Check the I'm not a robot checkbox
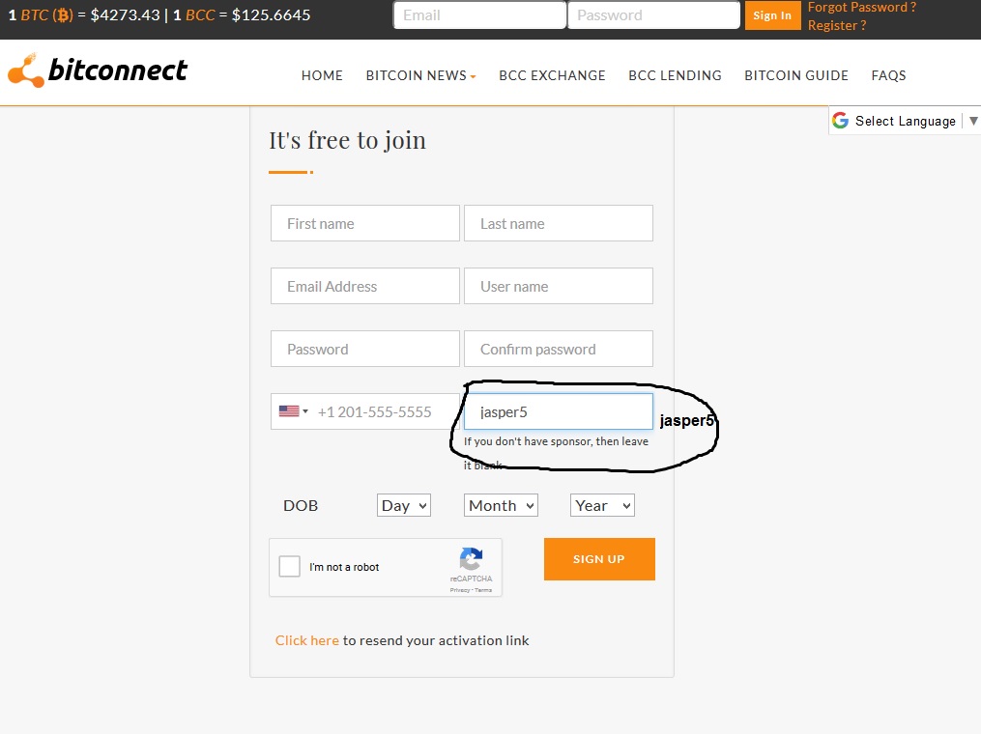 (x=289, y=567)
